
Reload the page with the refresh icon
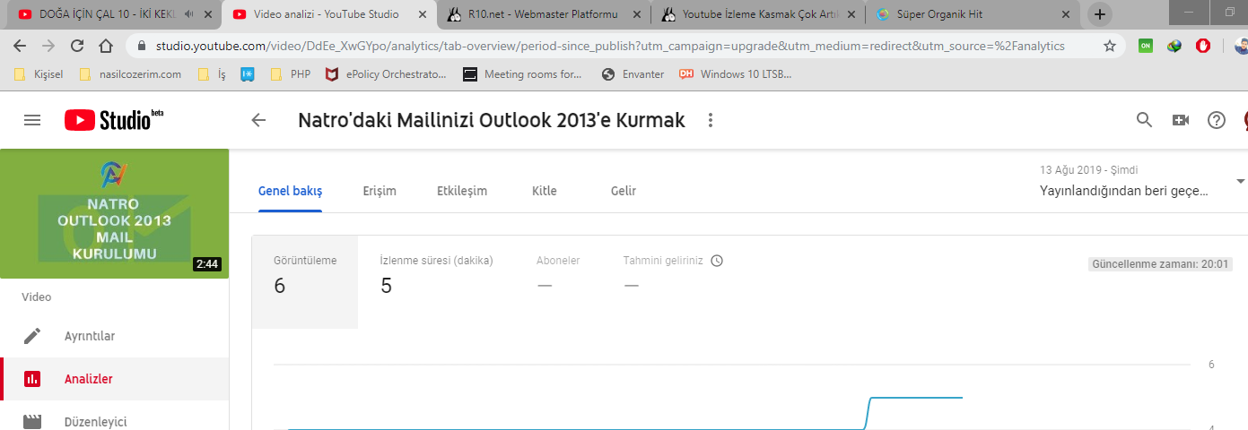[x=77, y=46]
